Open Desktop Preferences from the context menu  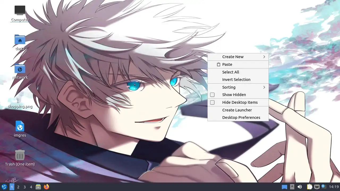point(238,118)
